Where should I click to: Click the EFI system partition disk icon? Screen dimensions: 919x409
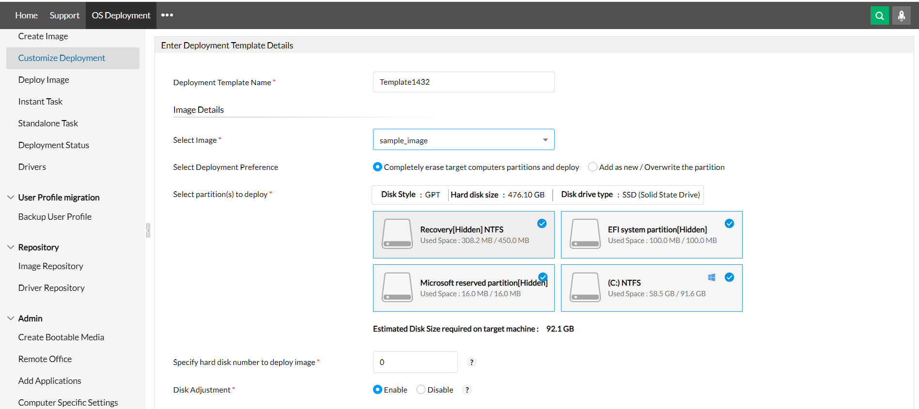click(x=585, y=234)
